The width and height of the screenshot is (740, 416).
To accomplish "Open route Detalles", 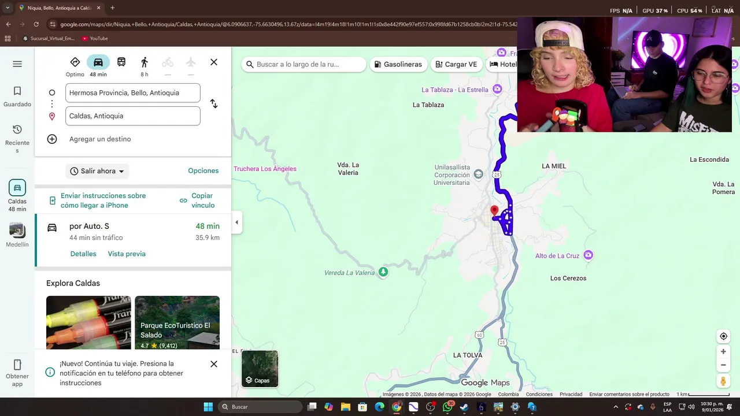I will click(83, 254).
